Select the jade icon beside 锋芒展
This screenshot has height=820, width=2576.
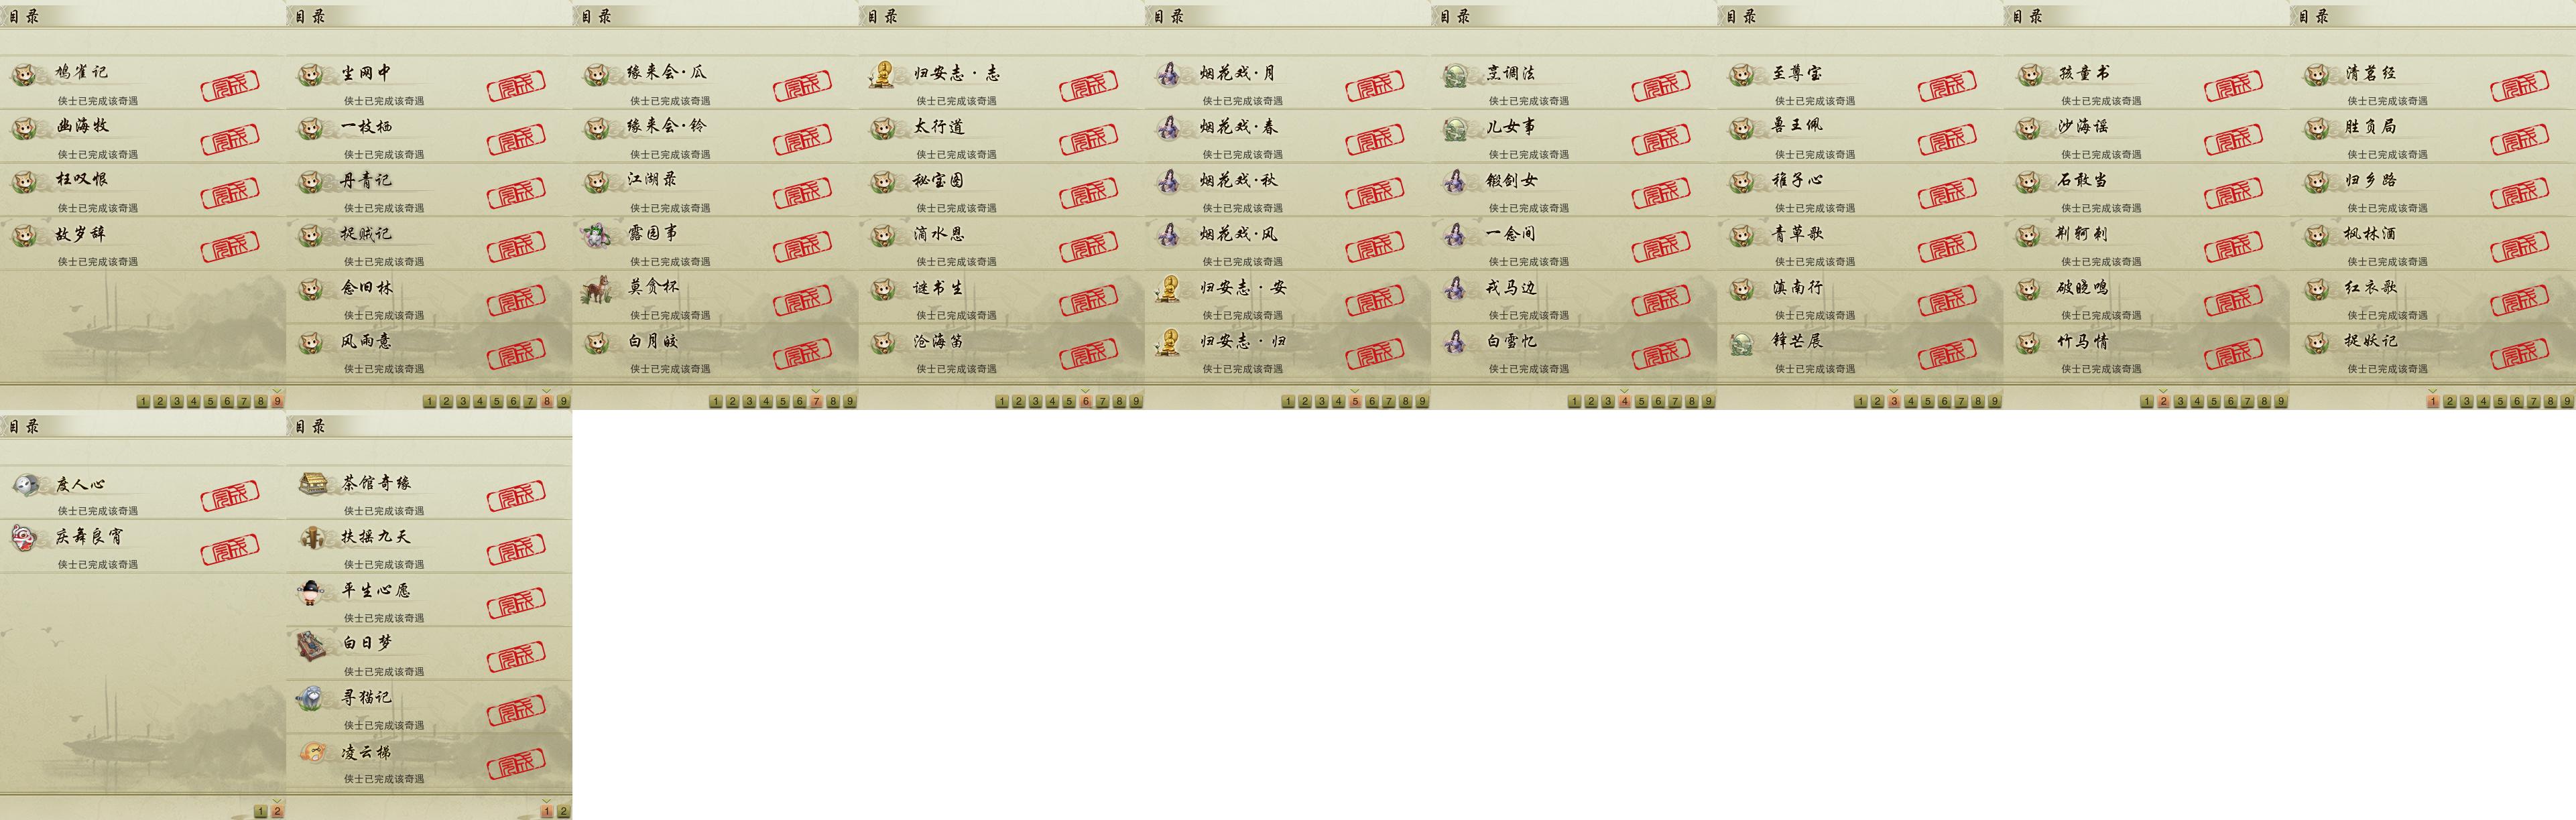tap(1741, 343)
